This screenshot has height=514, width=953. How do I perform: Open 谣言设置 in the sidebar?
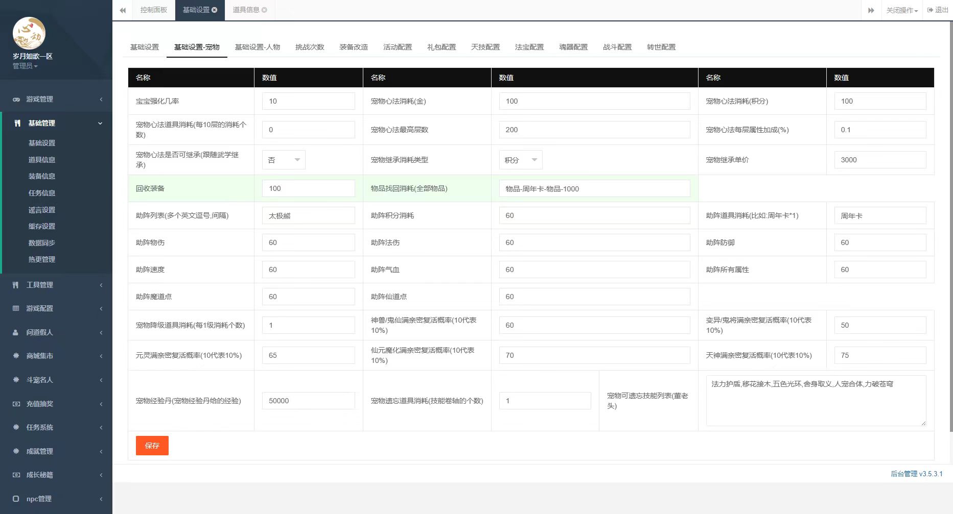42,210
